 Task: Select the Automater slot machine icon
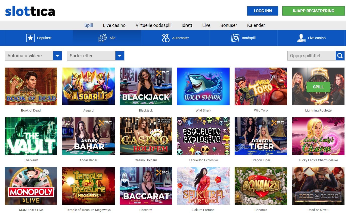(x=165, y=38)
